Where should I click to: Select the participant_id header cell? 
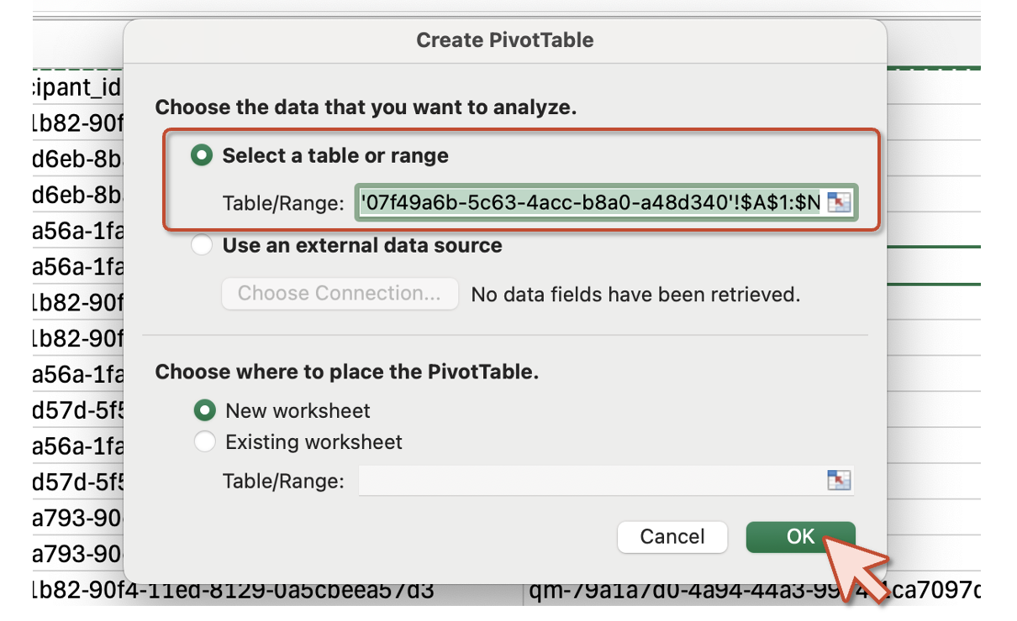(77, 86)
